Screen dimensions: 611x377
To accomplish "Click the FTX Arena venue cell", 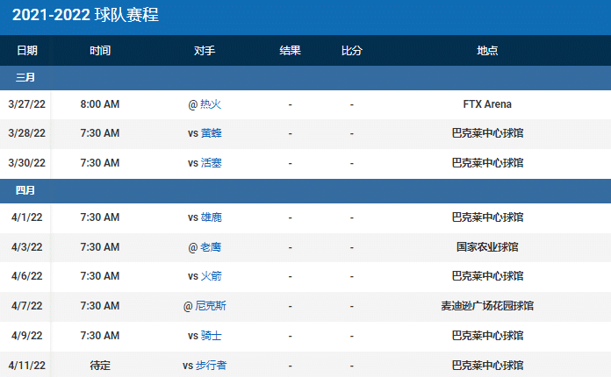I will click(x=487, y=104).
